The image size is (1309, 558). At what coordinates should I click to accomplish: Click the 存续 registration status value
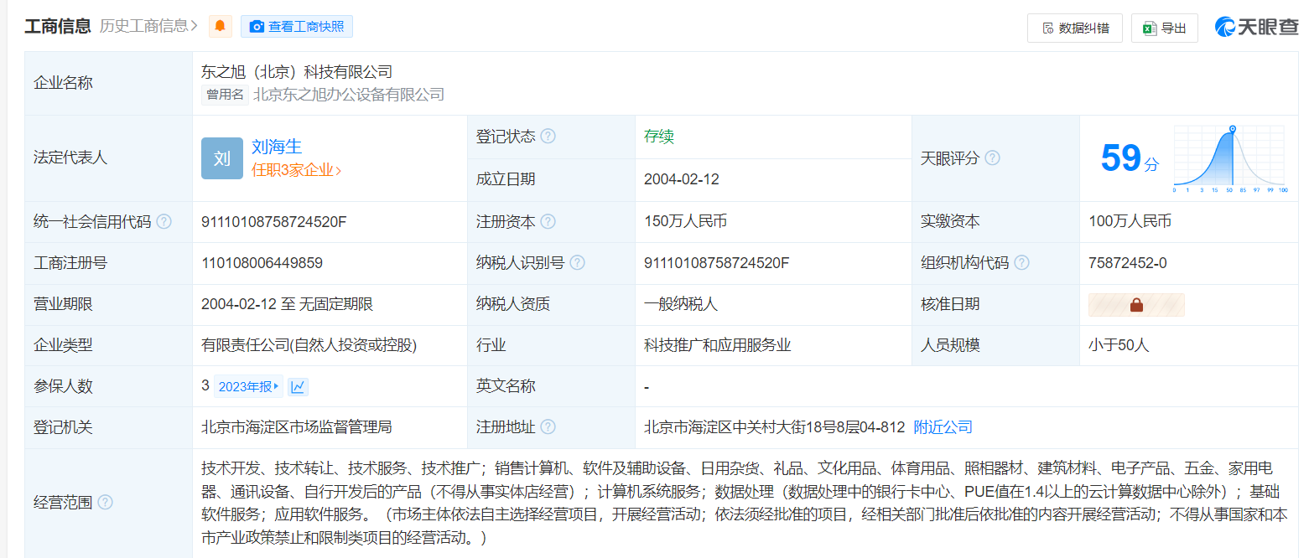point(659,137)
